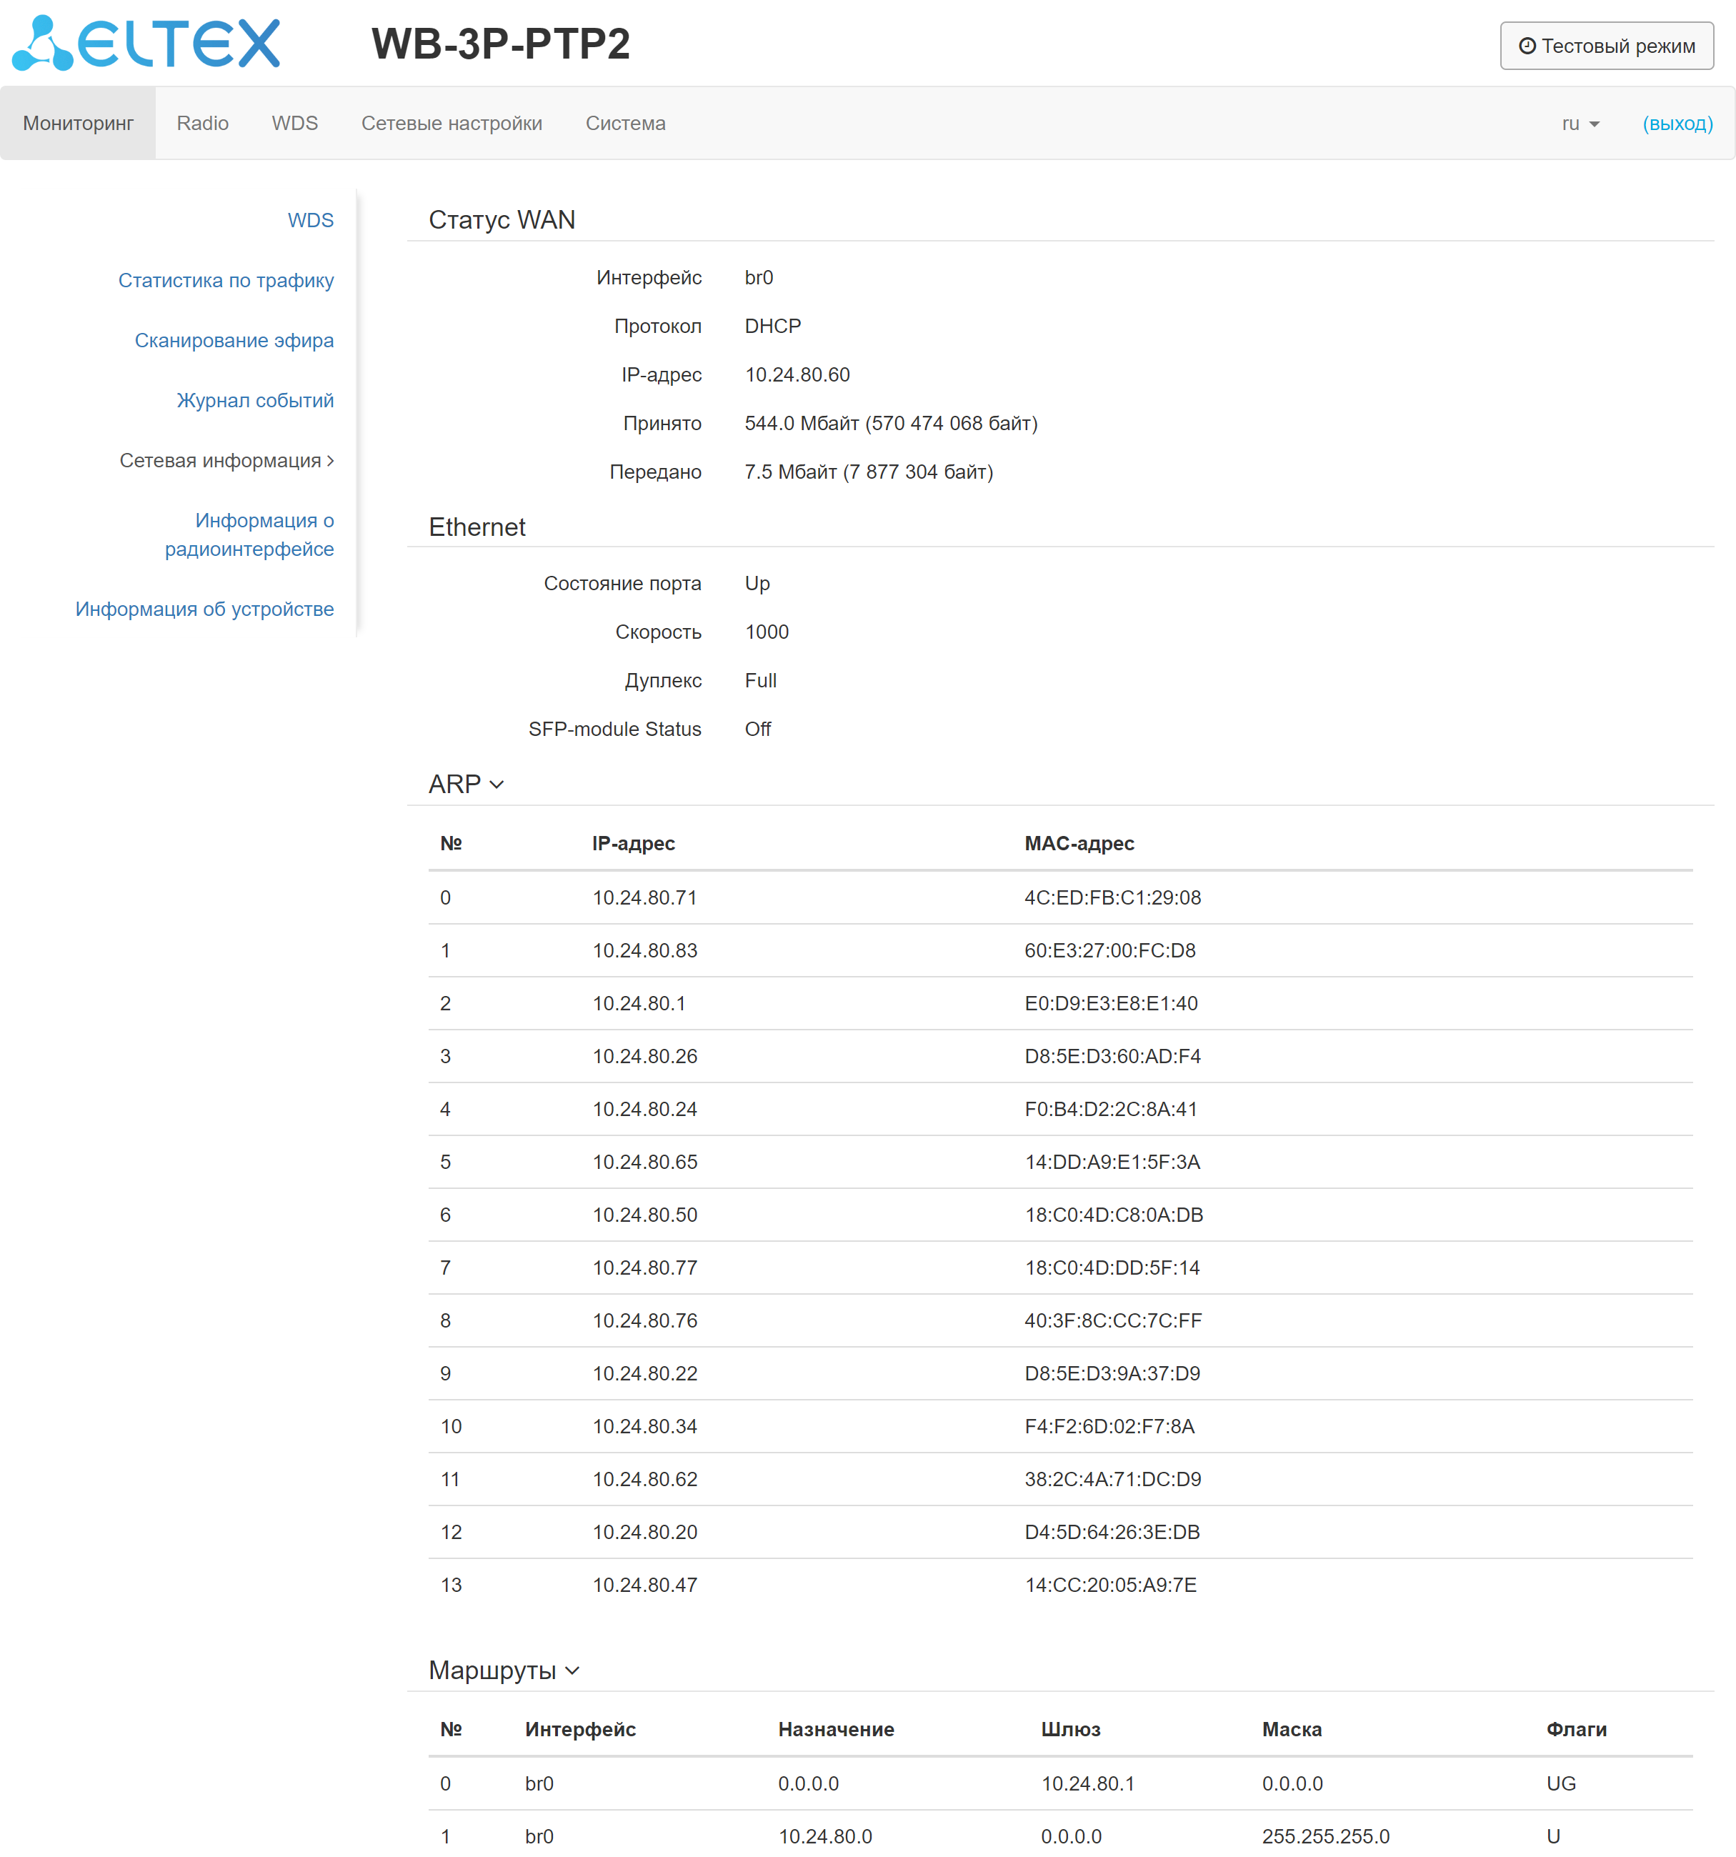
Task: Open WDS in the sidebar
Action: pos(310,221)
